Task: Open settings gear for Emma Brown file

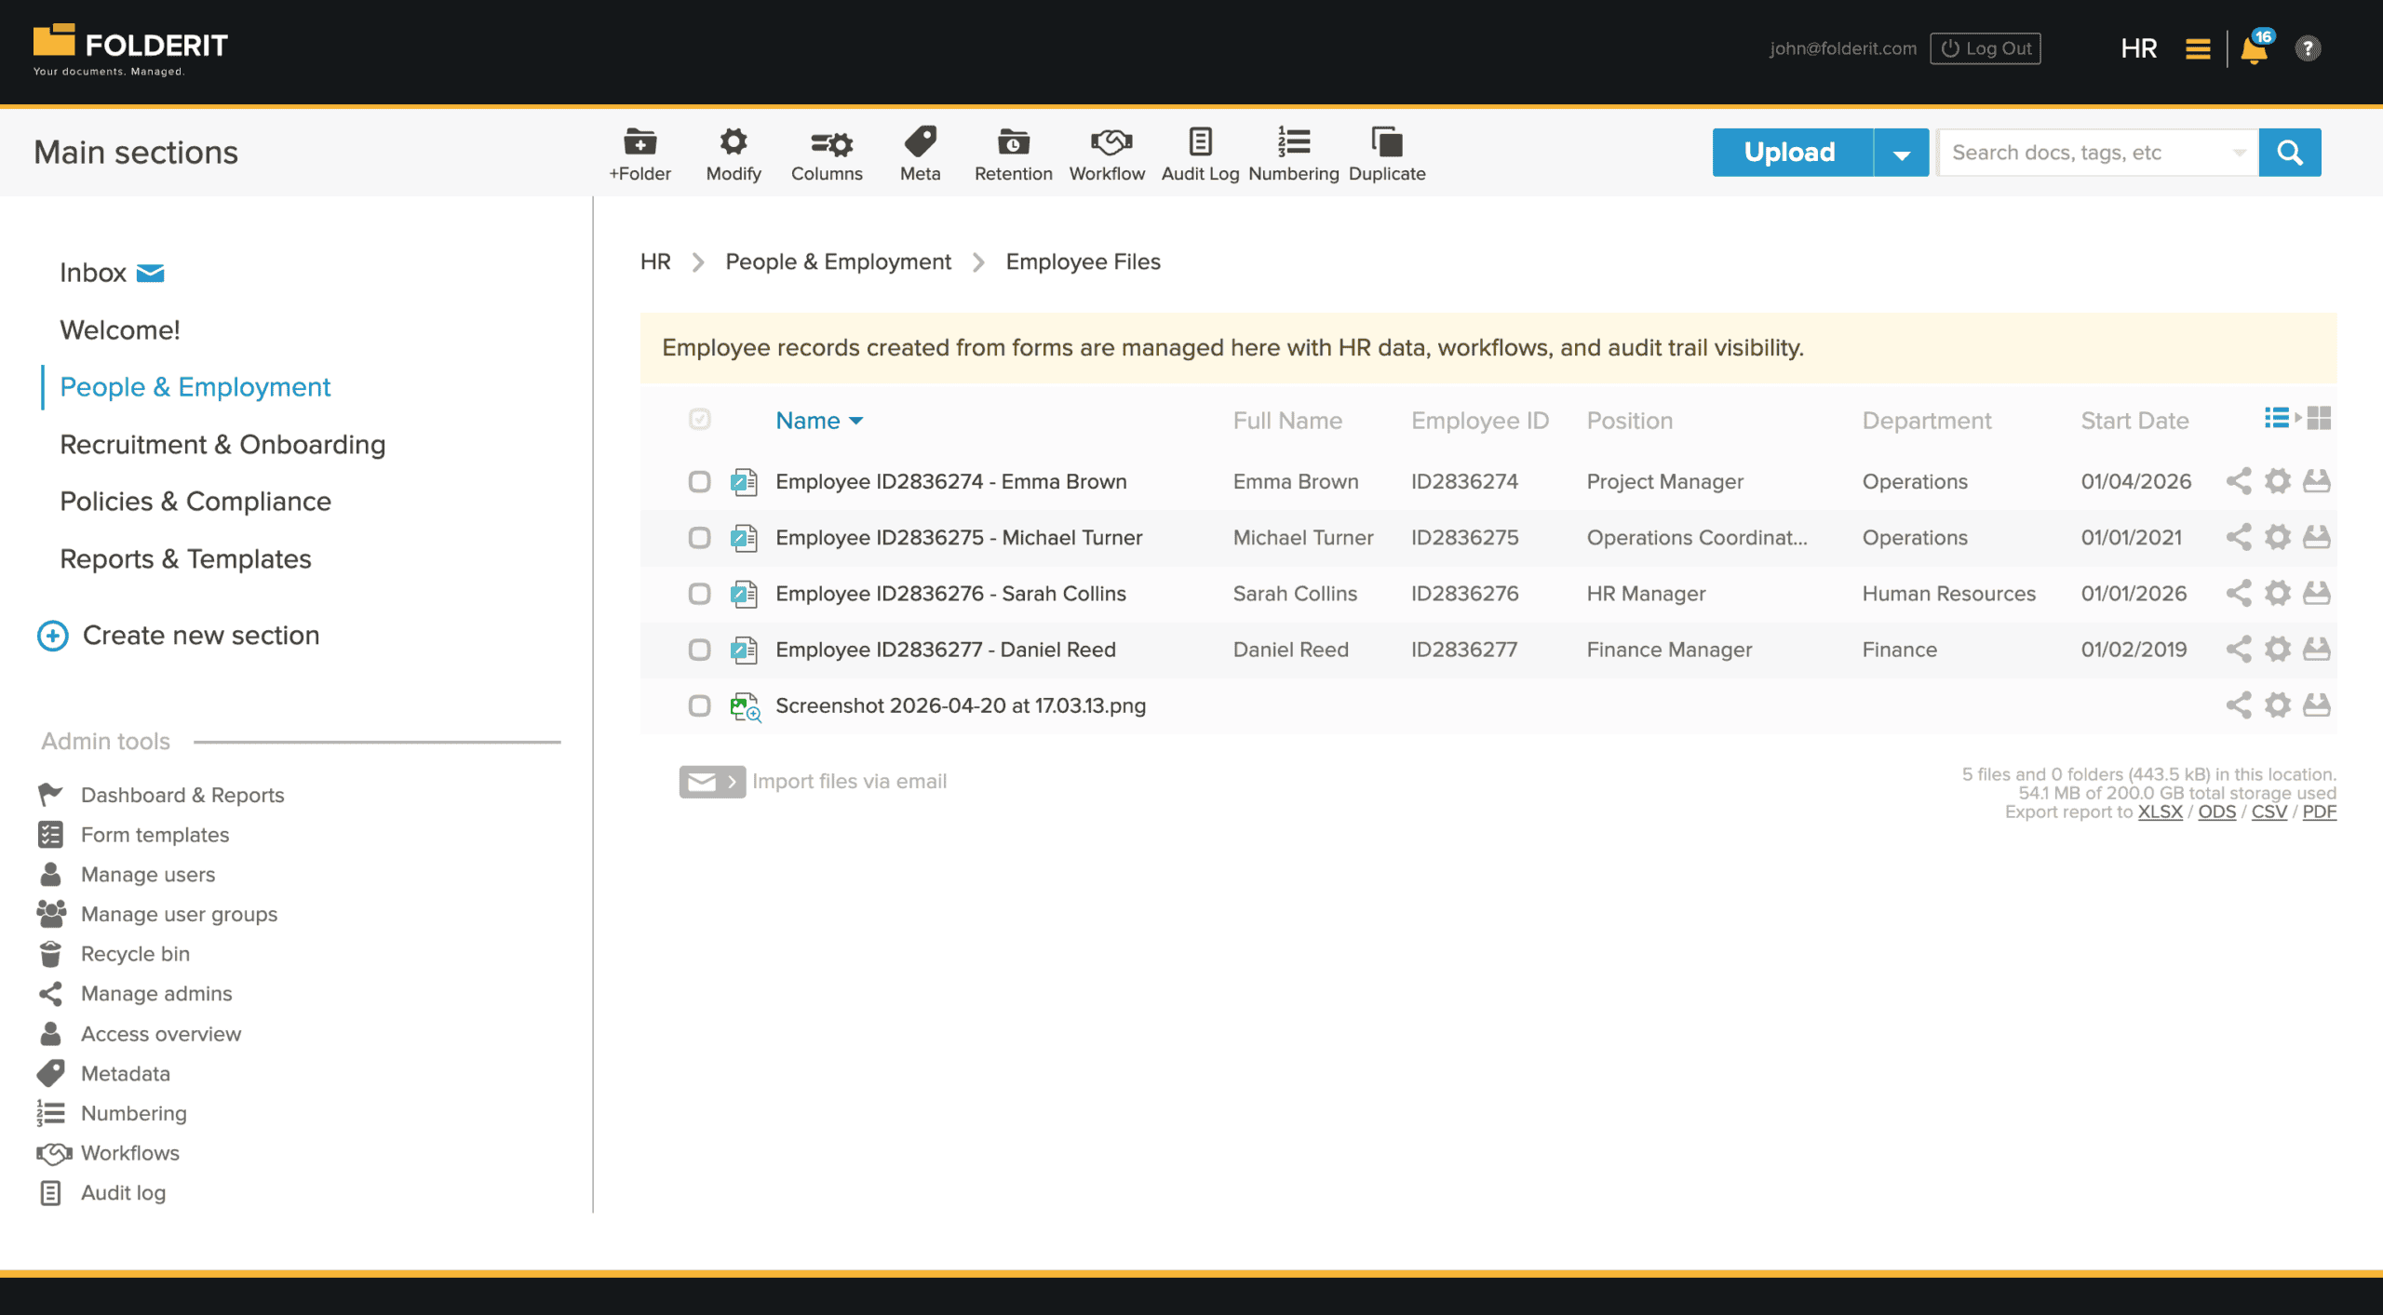Action: [x=2278, y=481]
